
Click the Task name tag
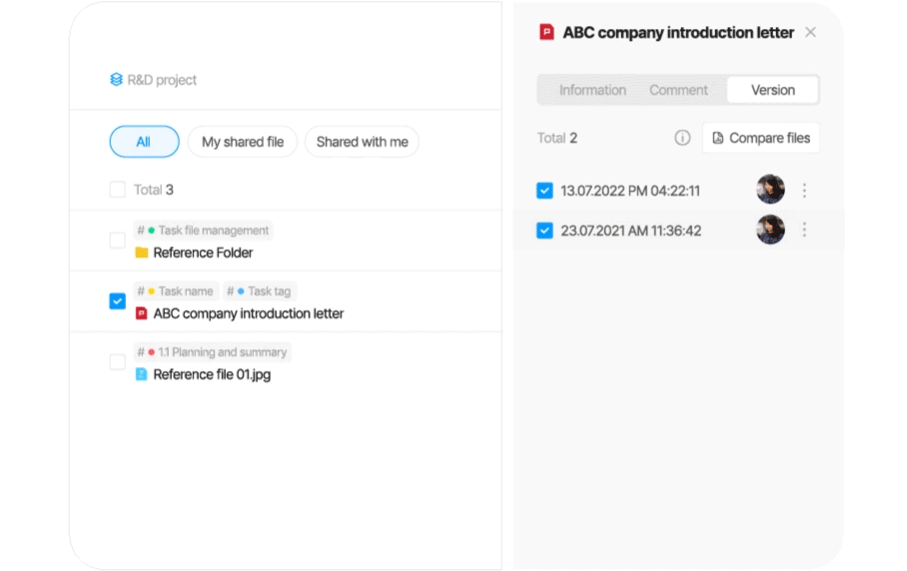176,291
